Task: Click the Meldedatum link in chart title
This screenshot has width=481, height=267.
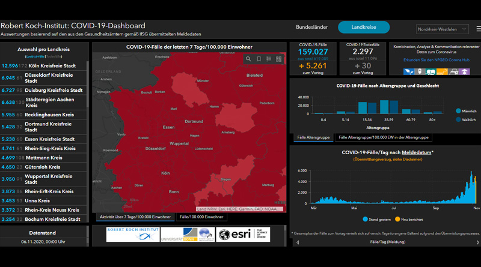Action: 416,152
